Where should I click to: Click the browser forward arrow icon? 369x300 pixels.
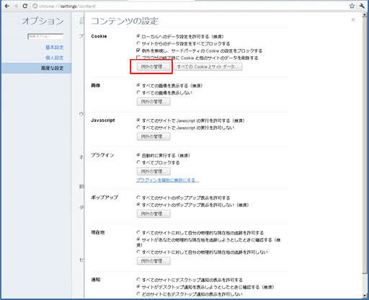point(16,6)
